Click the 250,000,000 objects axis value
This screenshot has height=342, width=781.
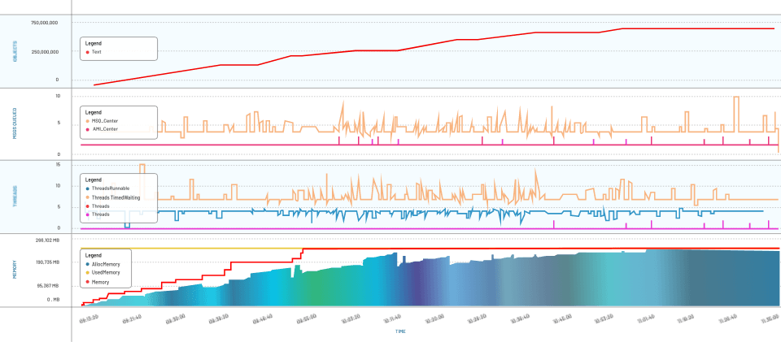point(44,52)
